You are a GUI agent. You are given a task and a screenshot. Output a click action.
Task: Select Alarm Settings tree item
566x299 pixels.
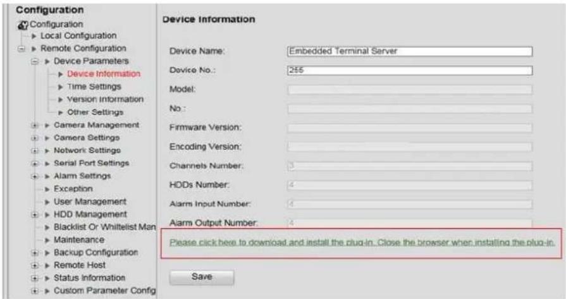tap(82, 176)
